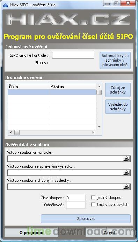Click the 'Číslo sloupce' input field
This screenshot has width=138, height=242.
[76, 198]
